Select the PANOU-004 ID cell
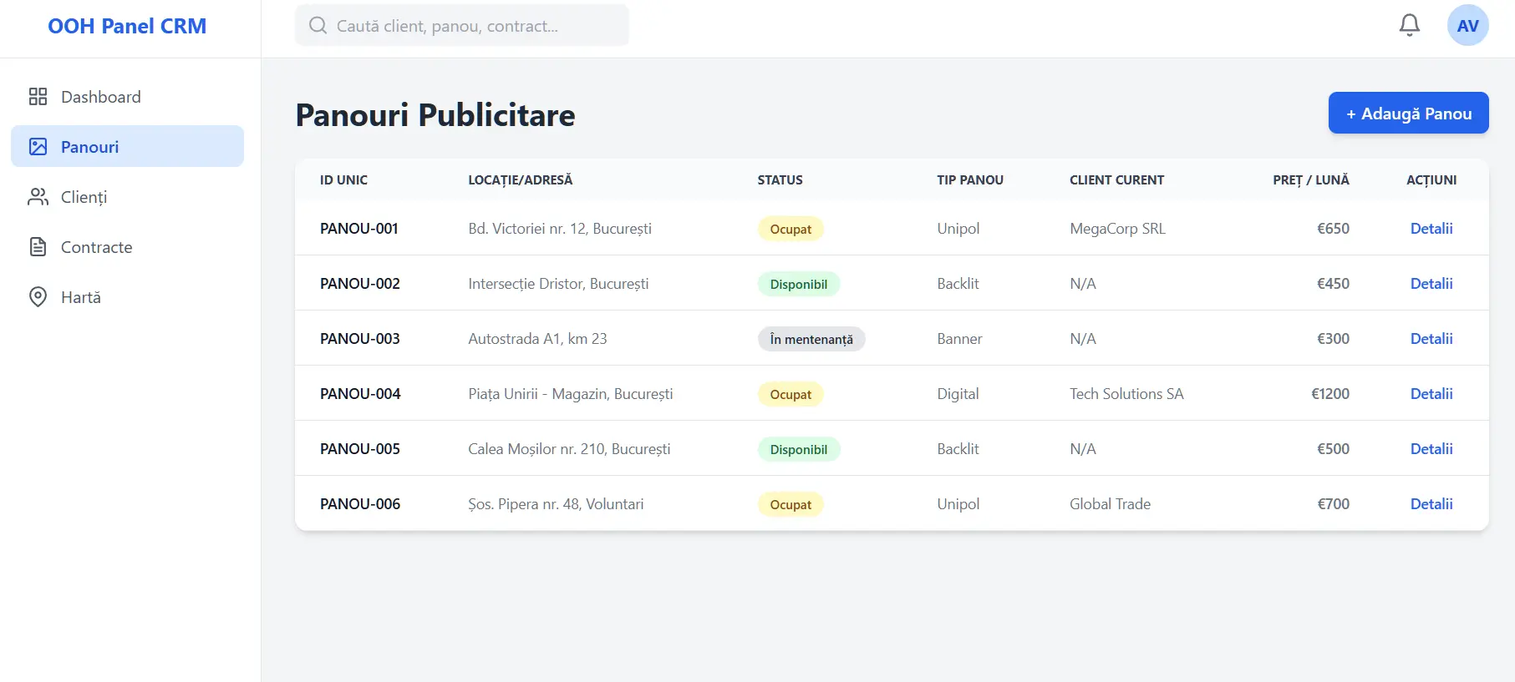 [x=360, y=393]
